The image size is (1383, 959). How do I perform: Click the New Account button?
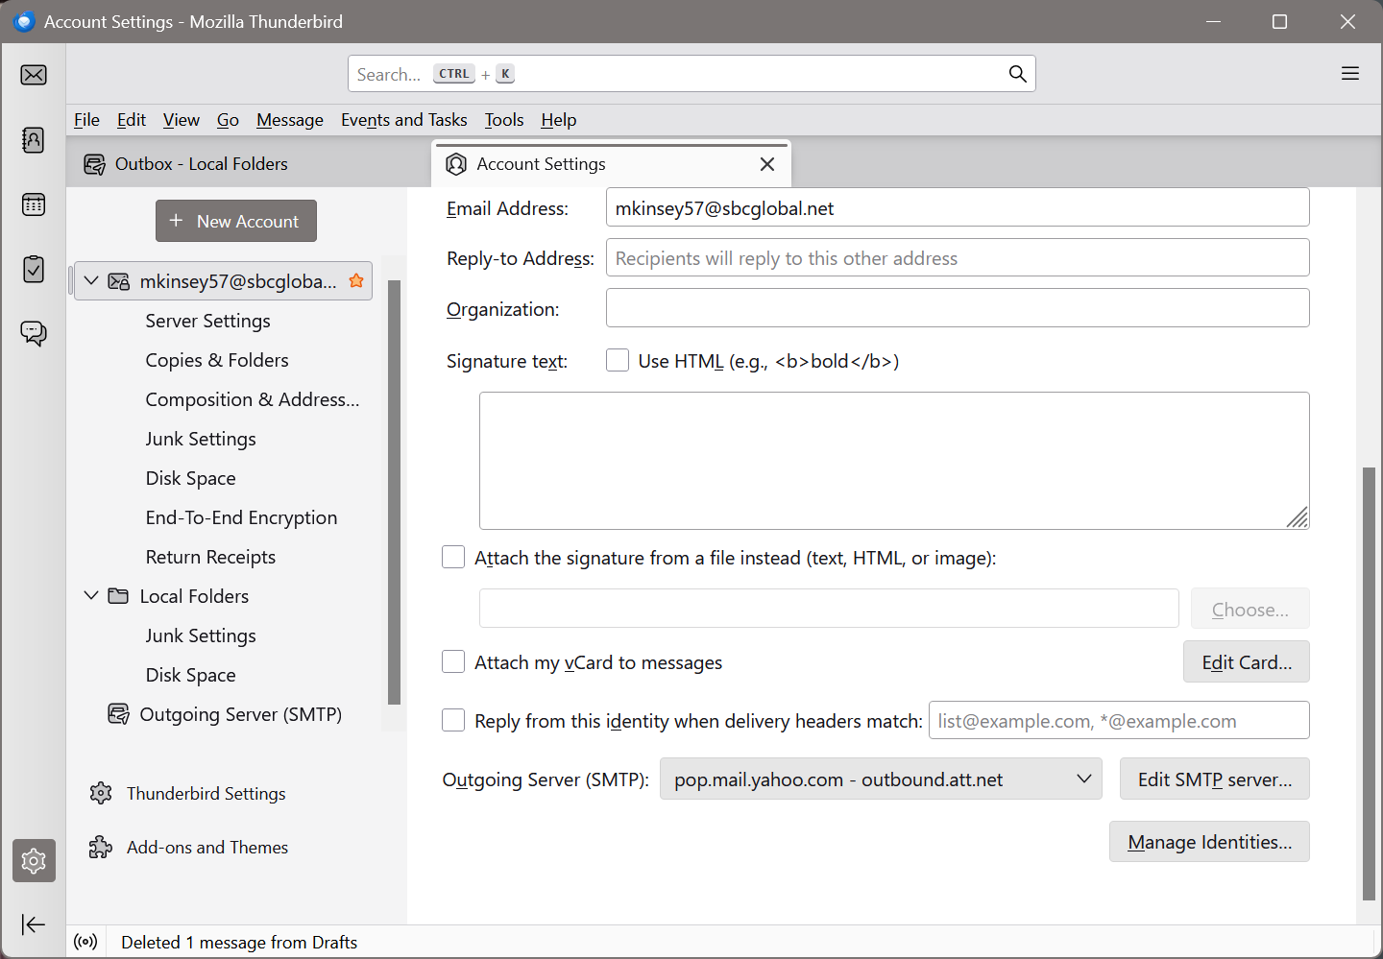[x=236, y=221]
